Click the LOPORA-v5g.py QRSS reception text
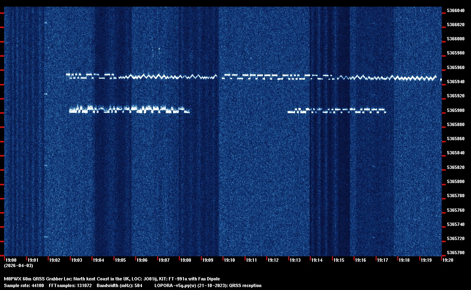The image size is (471, 290). click(x=208, y=285)
